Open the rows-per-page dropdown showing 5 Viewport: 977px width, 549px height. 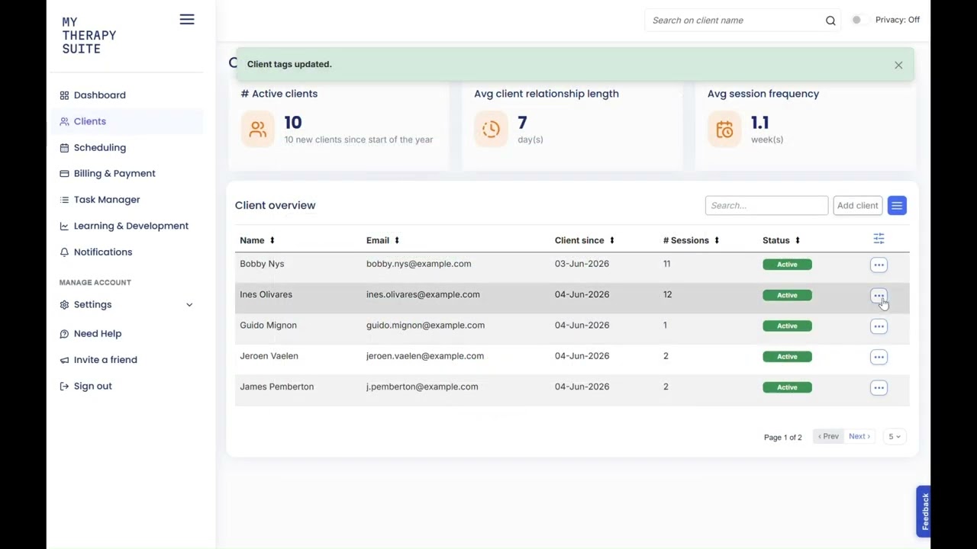click(x=894, y=437)
